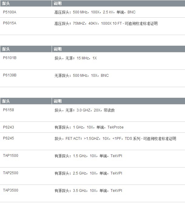Select the P6243 active probe

[9, 127]
